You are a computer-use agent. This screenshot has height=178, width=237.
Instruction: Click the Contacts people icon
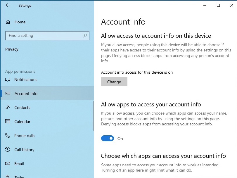(x=8, y=107)
